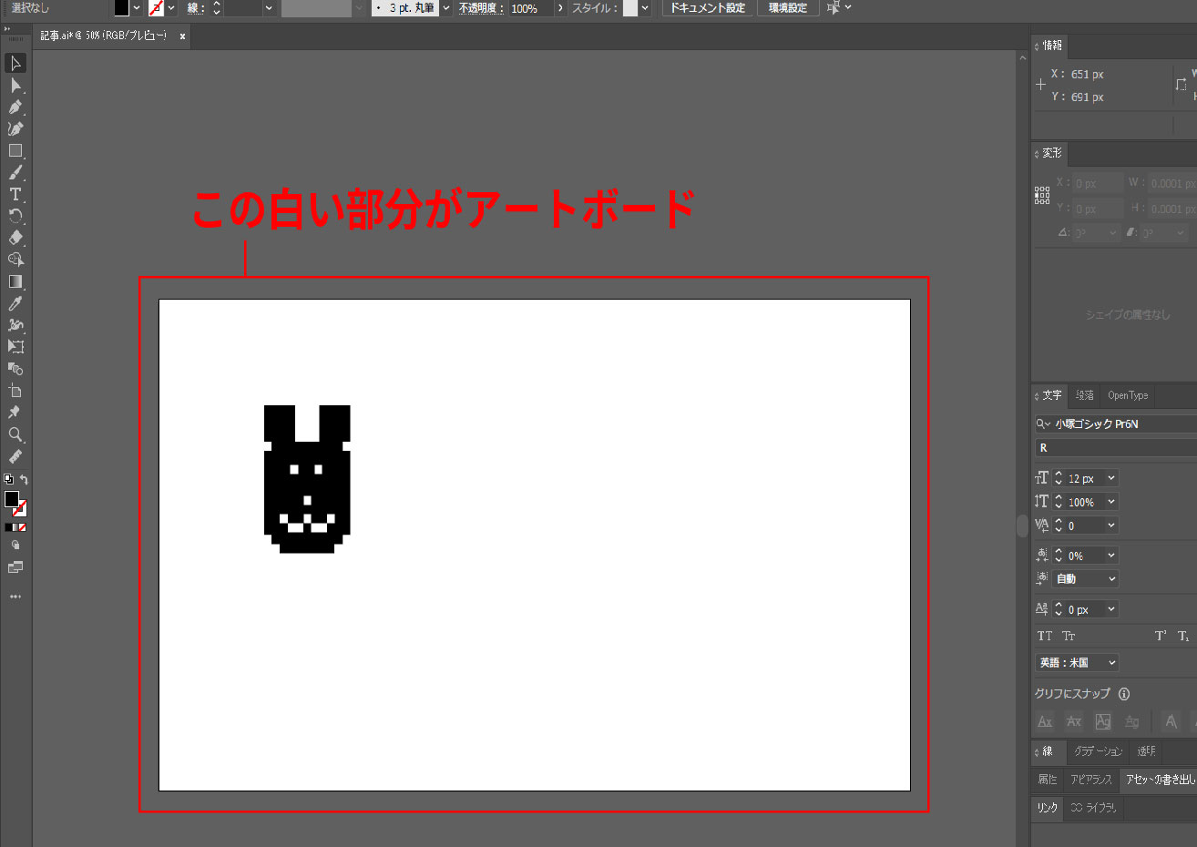Click the 不透明度 100% opacity field
The height and width of the screenshot is (847, 1197).
coord(530,8)
